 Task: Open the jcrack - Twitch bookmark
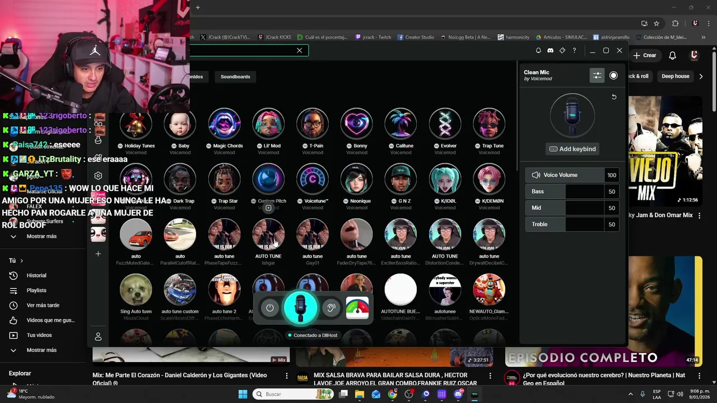(x=373, y=37)
